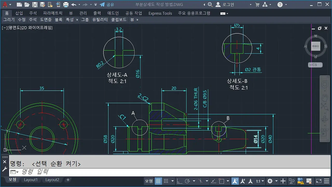Screen dimensions: 332x187
Task: Switch to the 파라메트릭 ribbon tab
Action: click(53, 13)
